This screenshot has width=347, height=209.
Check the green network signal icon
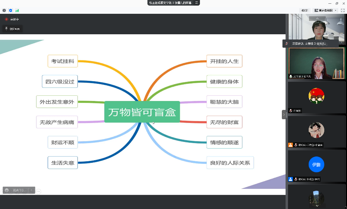[17, 10]
